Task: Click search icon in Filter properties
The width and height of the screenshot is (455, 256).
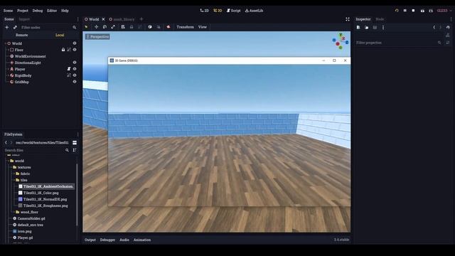Action: pos(439,43)
